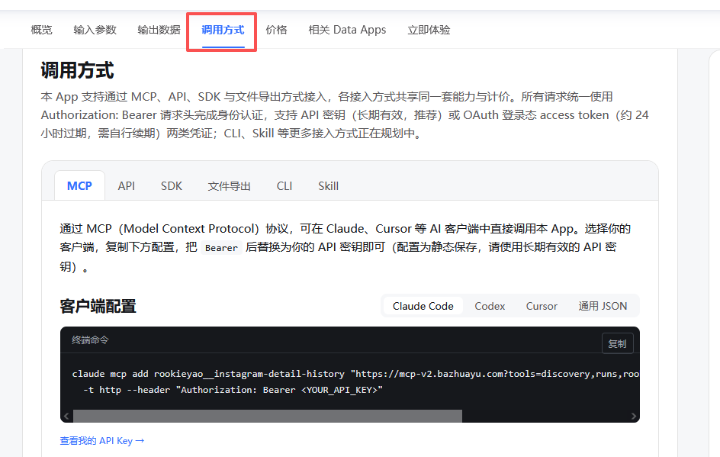Image resolution: width=720 pixels, height=457 pixels.
Task: Select the 调用方式 tab
Action: [x=223, y=30]
